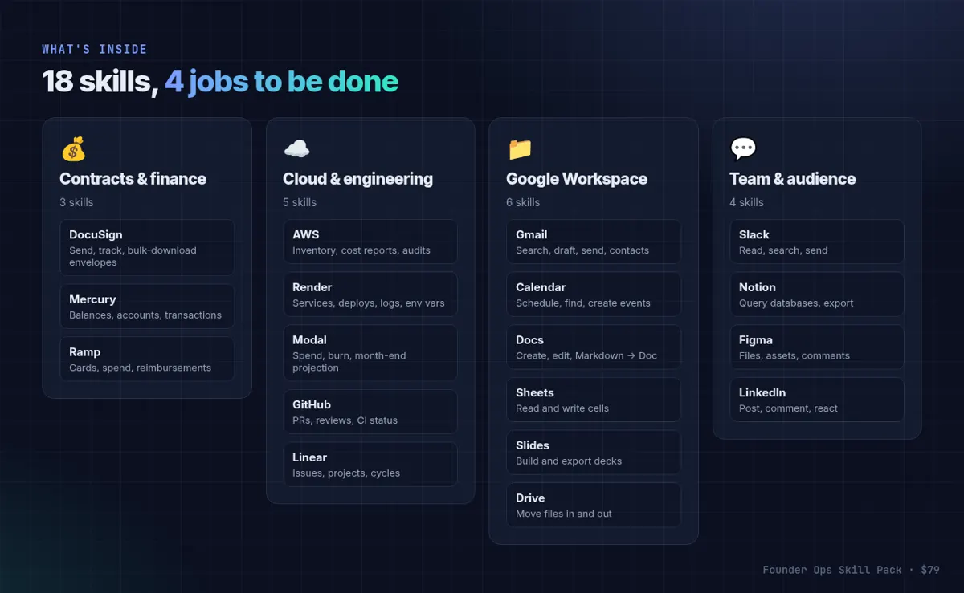This screenshot has width=964, height=593.
Task: Click 'Search, draft, send, contacts' description
Action: tap(582, 250)
